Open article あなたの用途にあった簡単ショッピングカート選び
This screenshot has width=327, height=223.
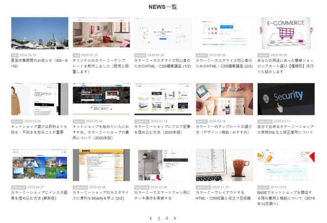coord(285,66)
